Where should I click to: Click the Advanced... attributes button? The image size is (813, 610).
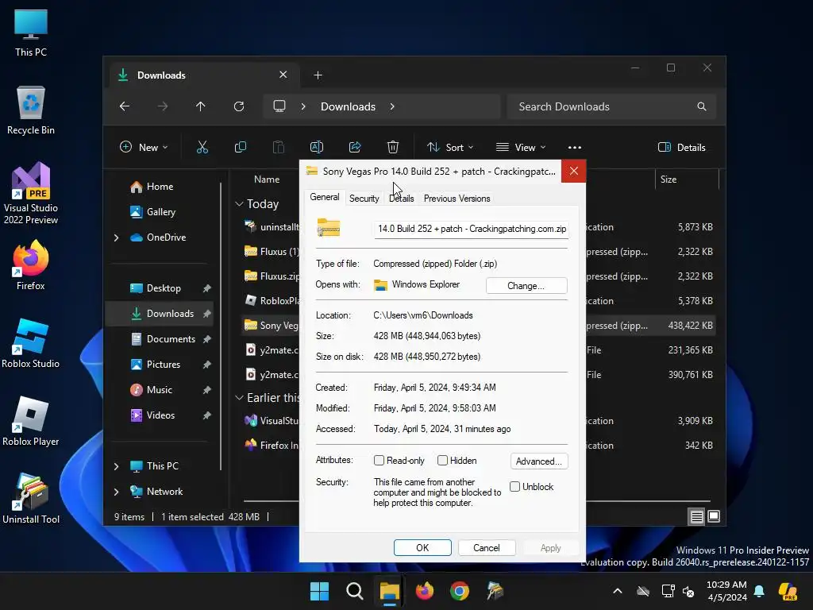coord(539,461)
